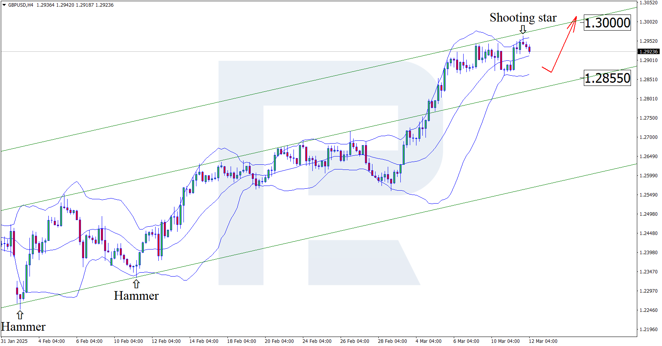Click the 1.21960 price scale value
Screen dimensions: 662x346
tap(649, 330)
